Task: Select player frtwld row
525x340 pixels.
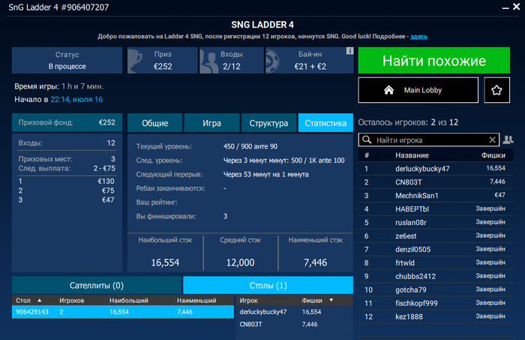Action: coord(436,263)
